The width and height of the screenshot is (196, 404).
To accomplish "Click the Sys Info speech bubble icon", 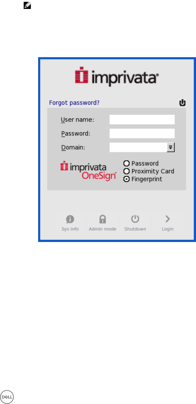I will (70, 220).
